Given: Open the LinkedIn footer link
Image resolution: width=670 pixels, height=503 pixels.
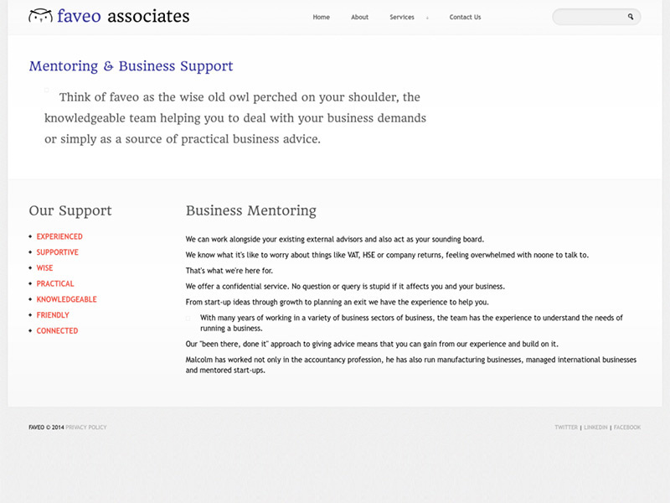Looking at the screenshot, I should coord(595,428).
